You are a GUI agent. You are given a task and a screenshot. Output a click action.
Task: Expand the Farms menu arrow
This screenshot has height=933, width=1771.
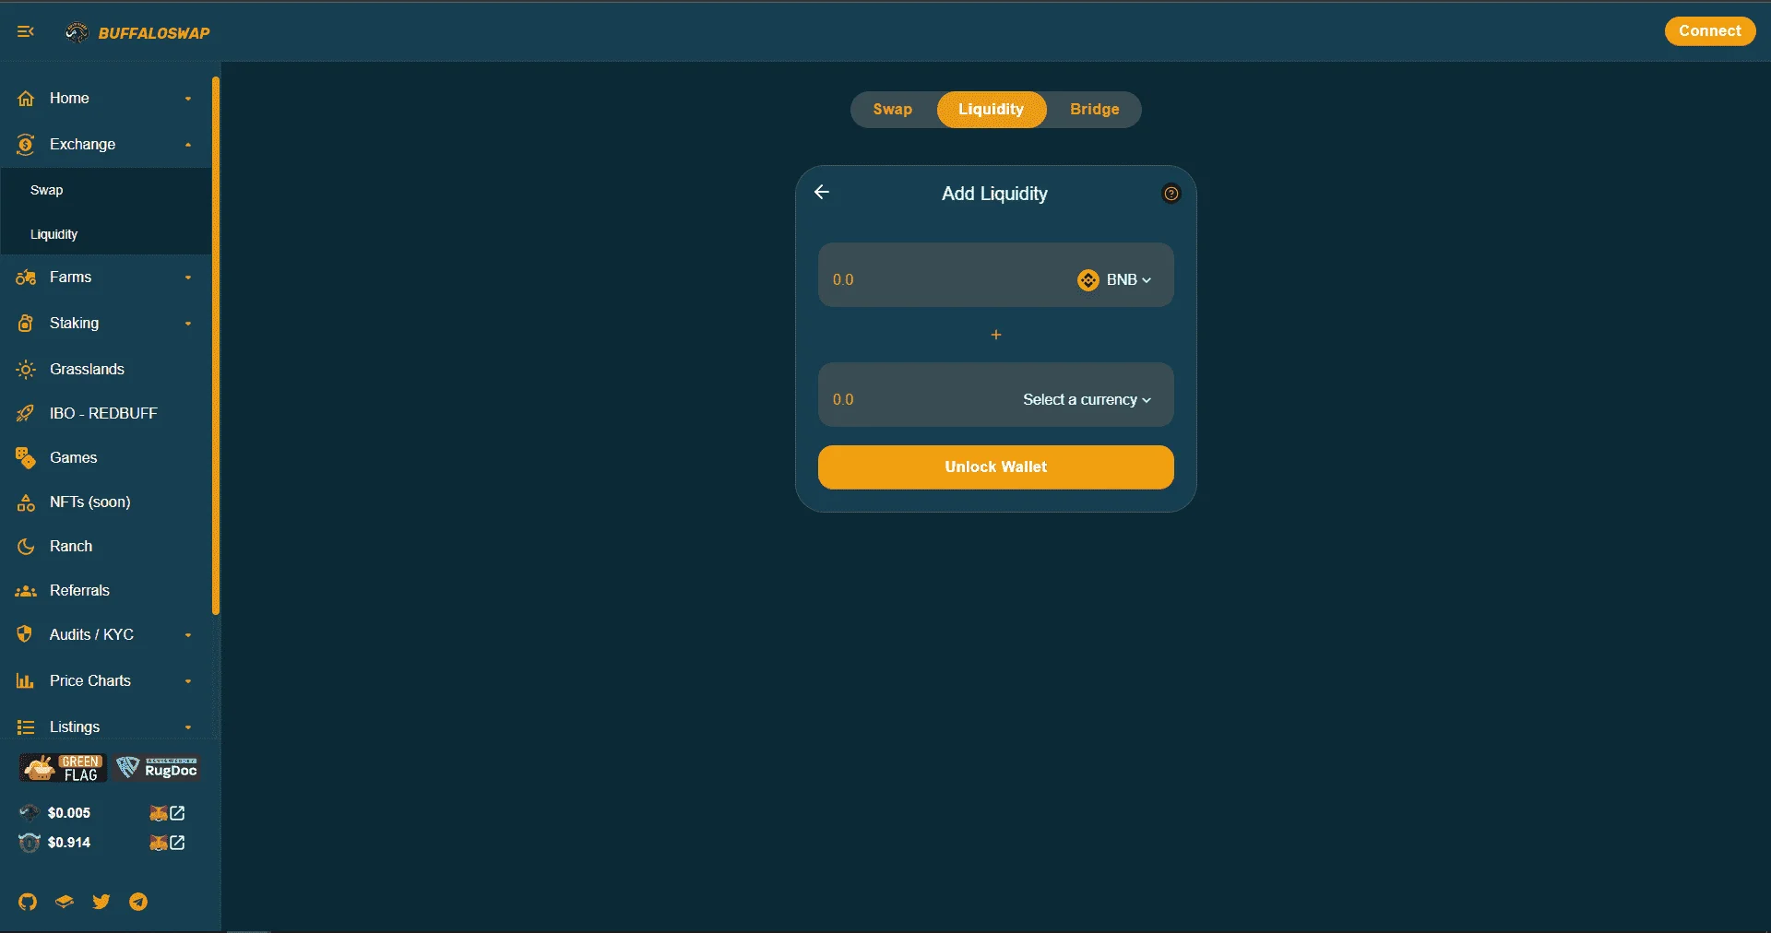tap(188, 278)
